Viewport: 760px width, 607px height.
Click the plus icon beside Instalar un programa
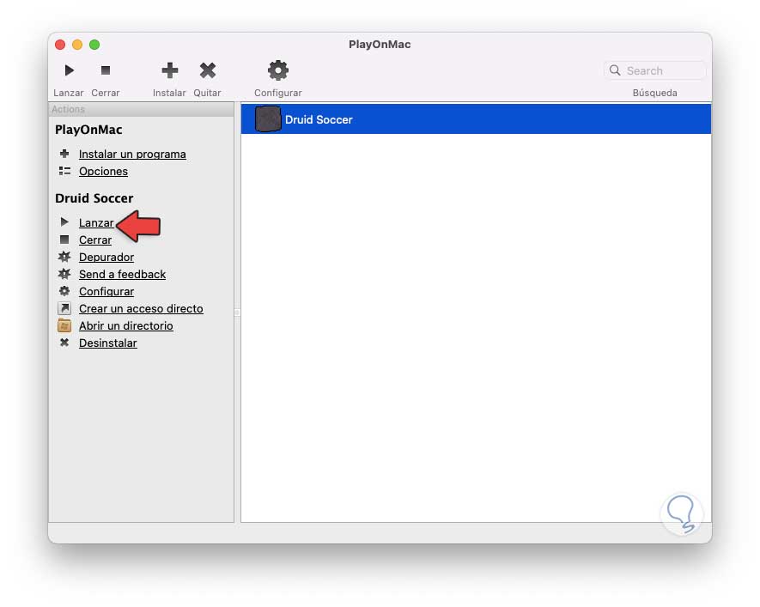tap(64, 154)
